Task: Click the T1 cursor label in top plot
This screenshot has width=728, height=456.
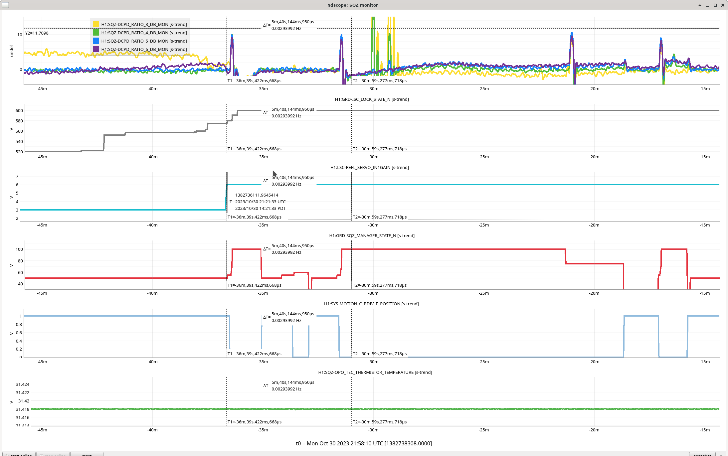Action: [x=254, y=80]
